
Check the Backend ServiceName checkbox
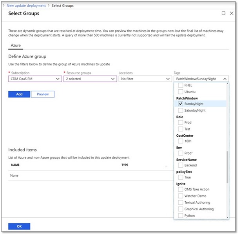[181, 165]
